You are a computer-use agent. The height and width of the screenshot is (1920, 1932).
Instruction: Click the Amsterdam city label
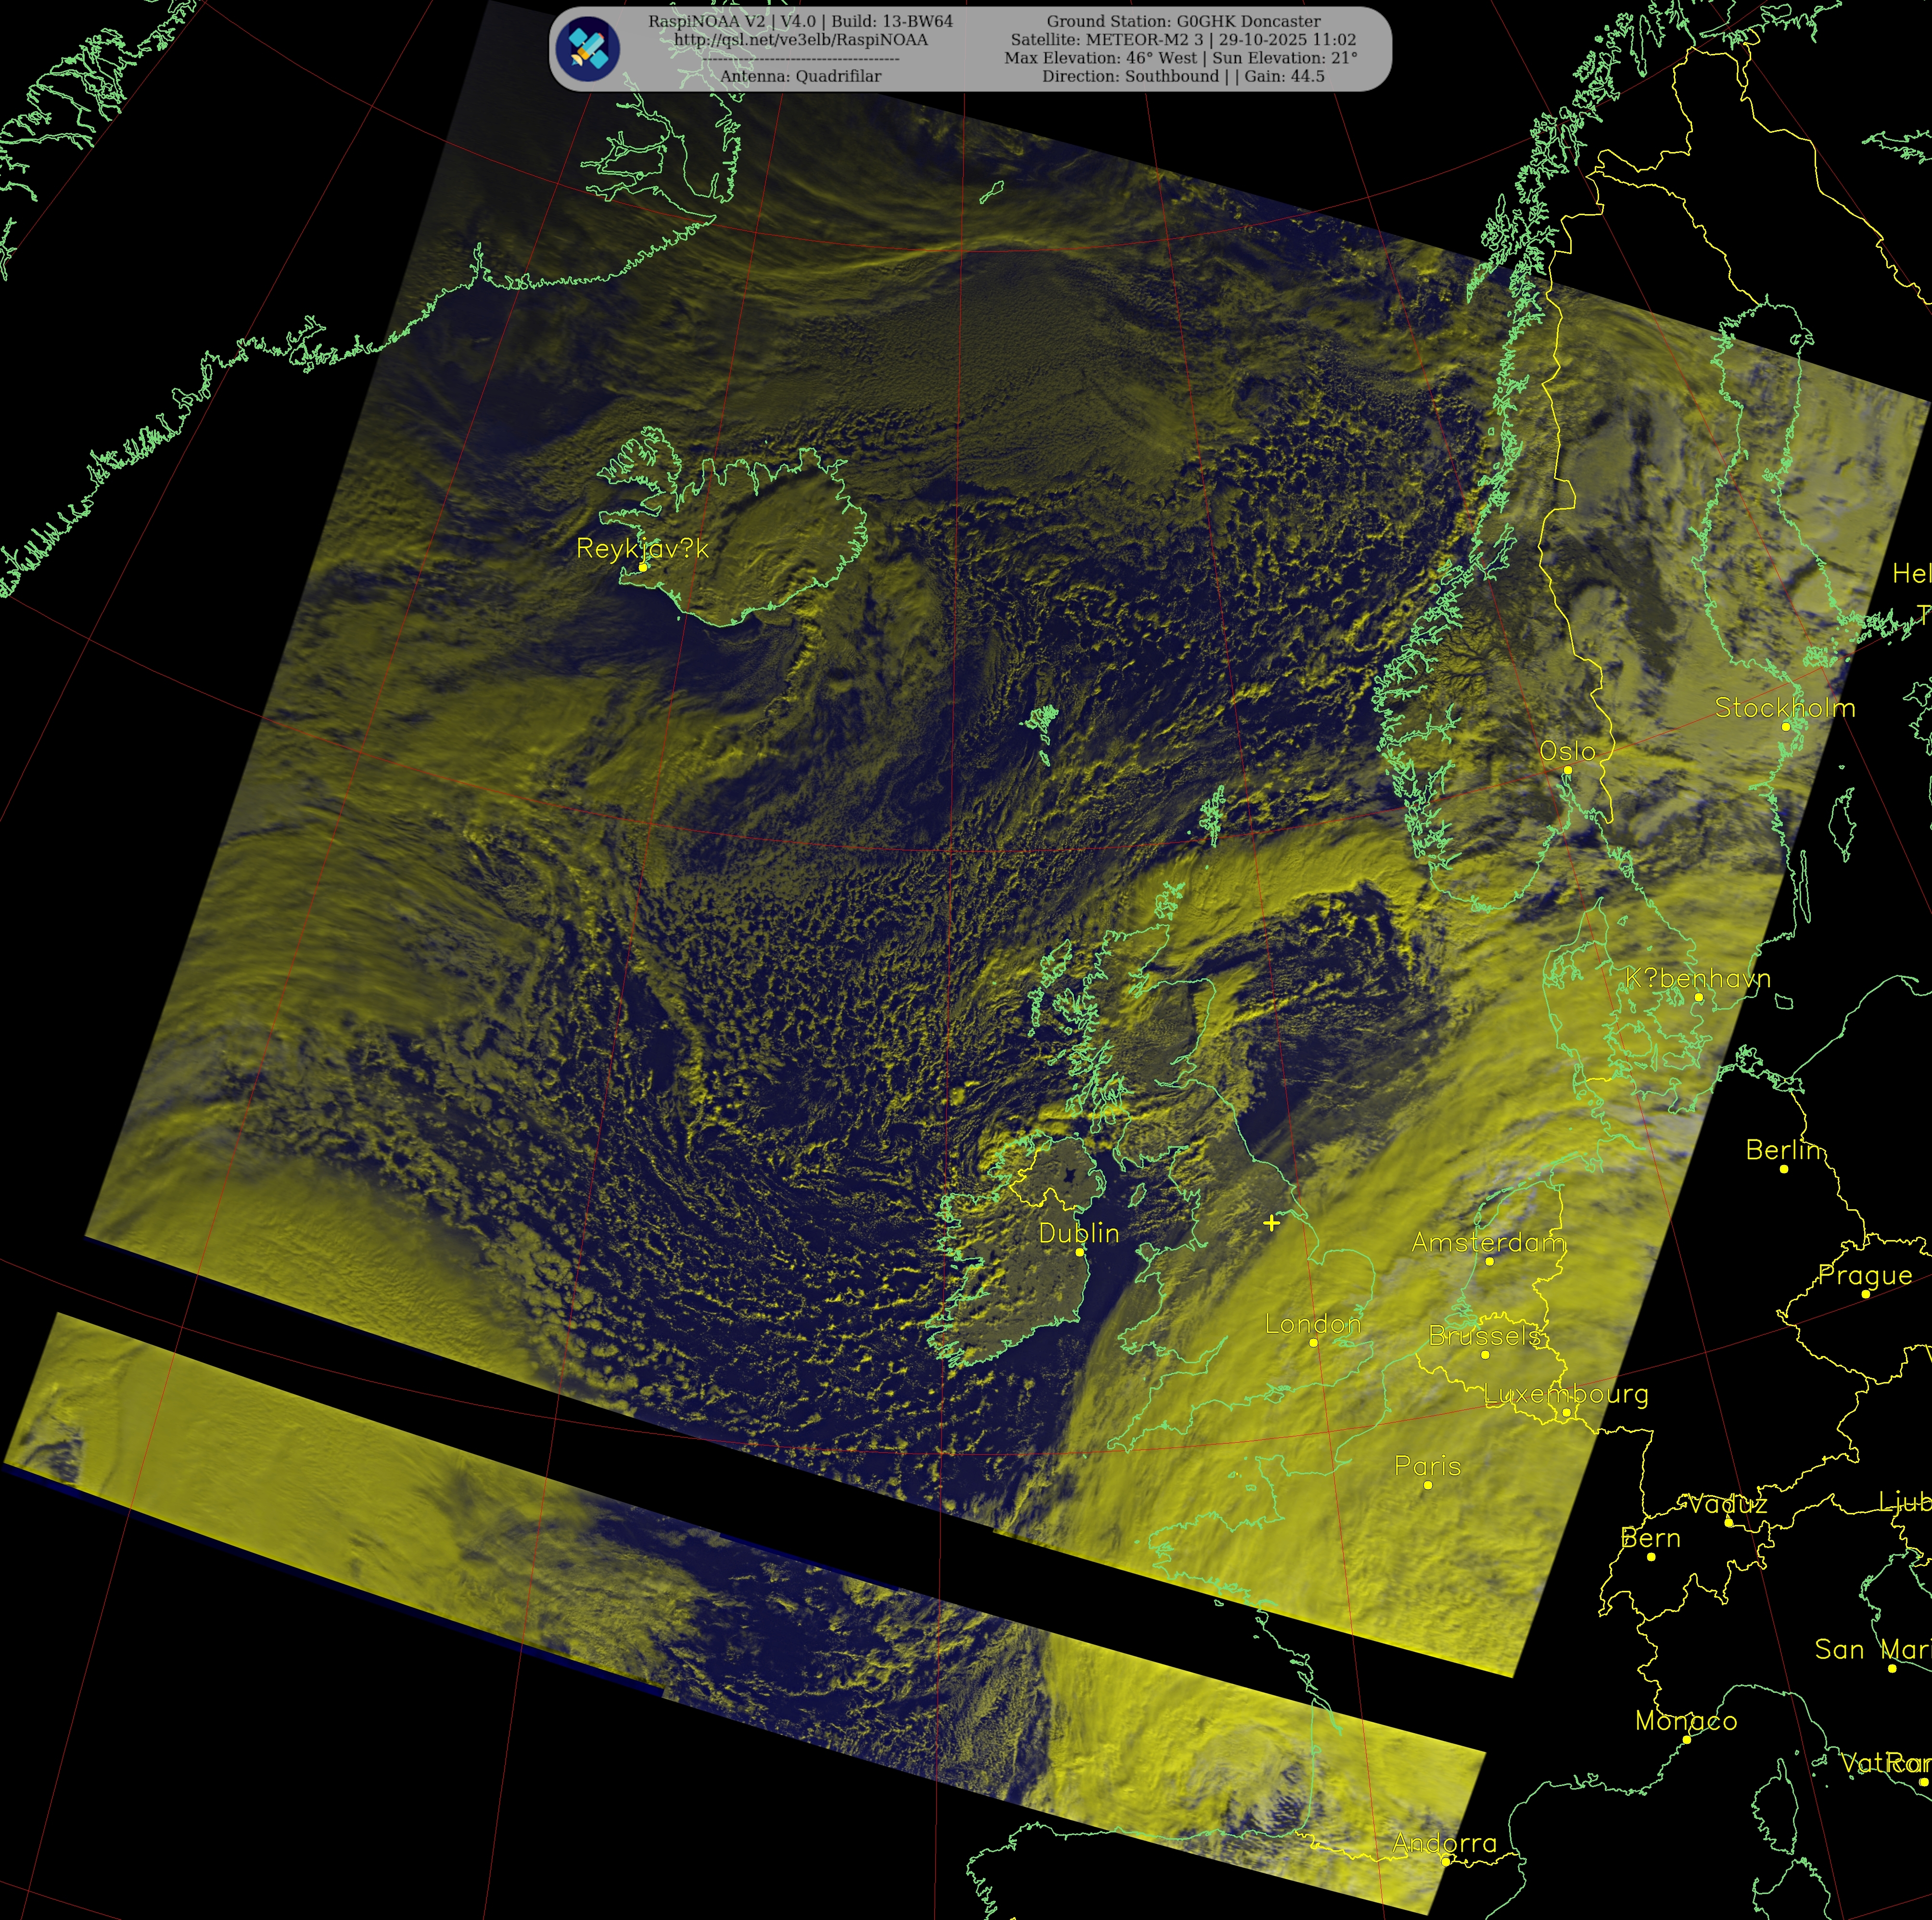(x=1488, y=1242)
